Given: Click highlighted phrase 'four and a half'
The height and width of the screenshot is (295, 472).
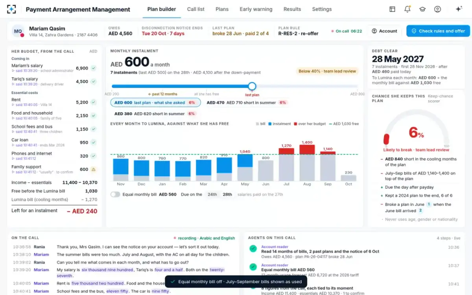Looking at the screenshot, I should coord(169,270).
